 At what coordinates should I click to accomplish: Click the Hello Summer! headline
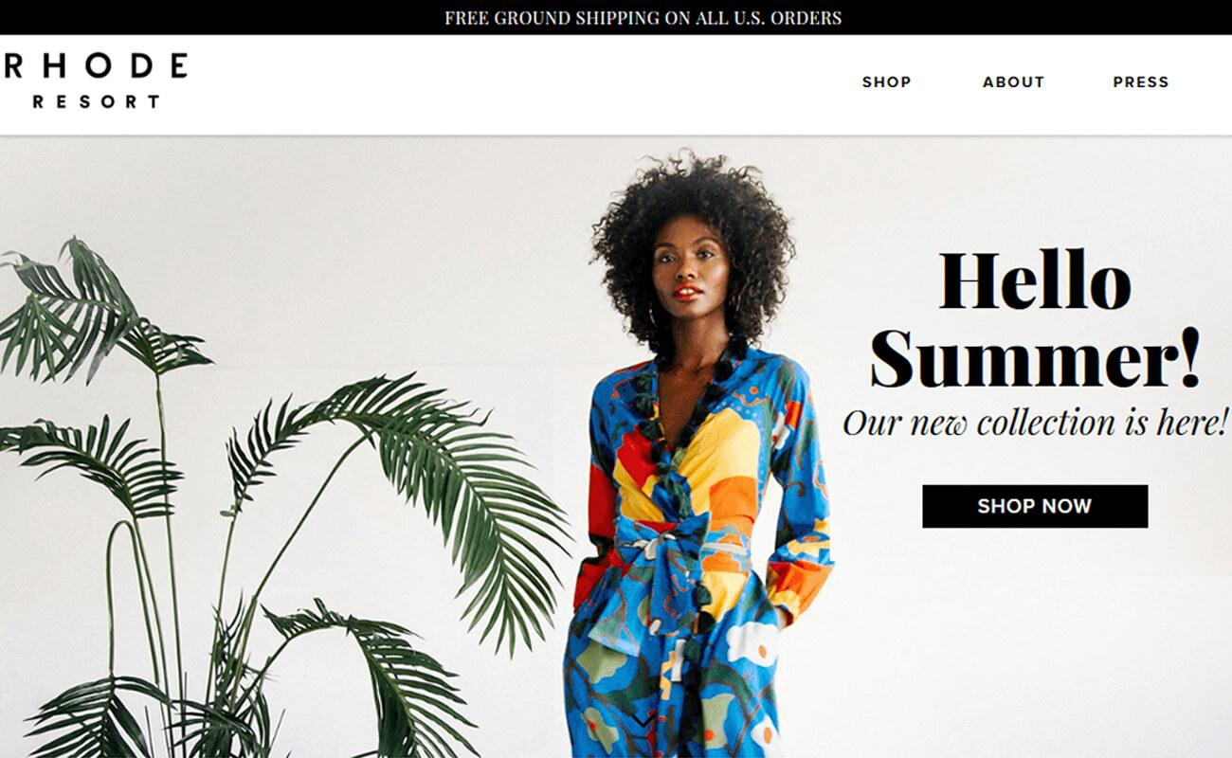1035,319
